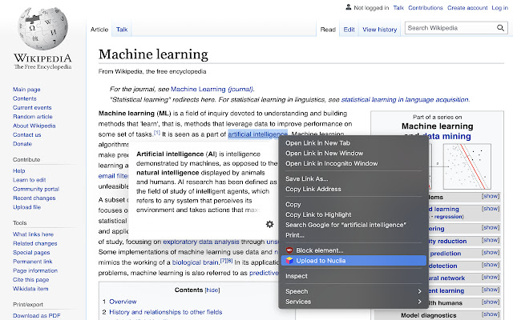Show the Model diagnostics section
Screen dimensions: 513x320
pos(491,314)
